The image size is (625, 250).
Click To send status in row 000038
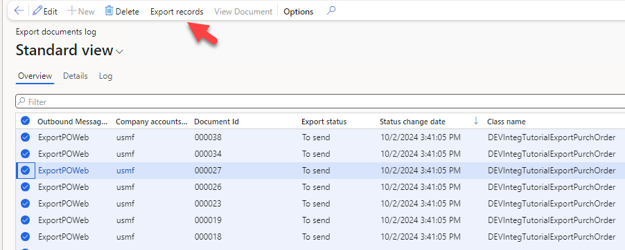[x=316, y=137]
